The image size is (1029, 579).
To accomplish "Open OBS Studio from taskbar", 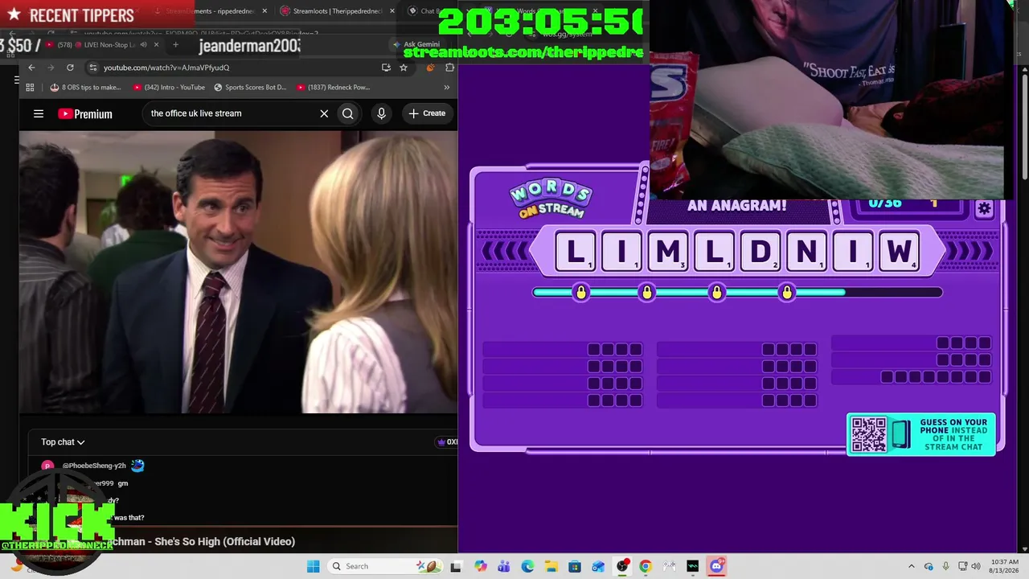I will (x=622, y=566).
